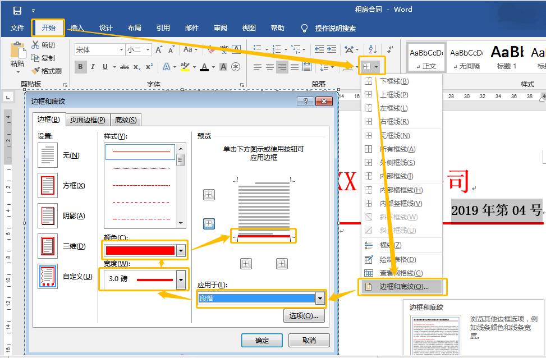Click the red font color swatch in ribbon
Viewport: 546px width, 358px height.
click(x=204, y=67)
